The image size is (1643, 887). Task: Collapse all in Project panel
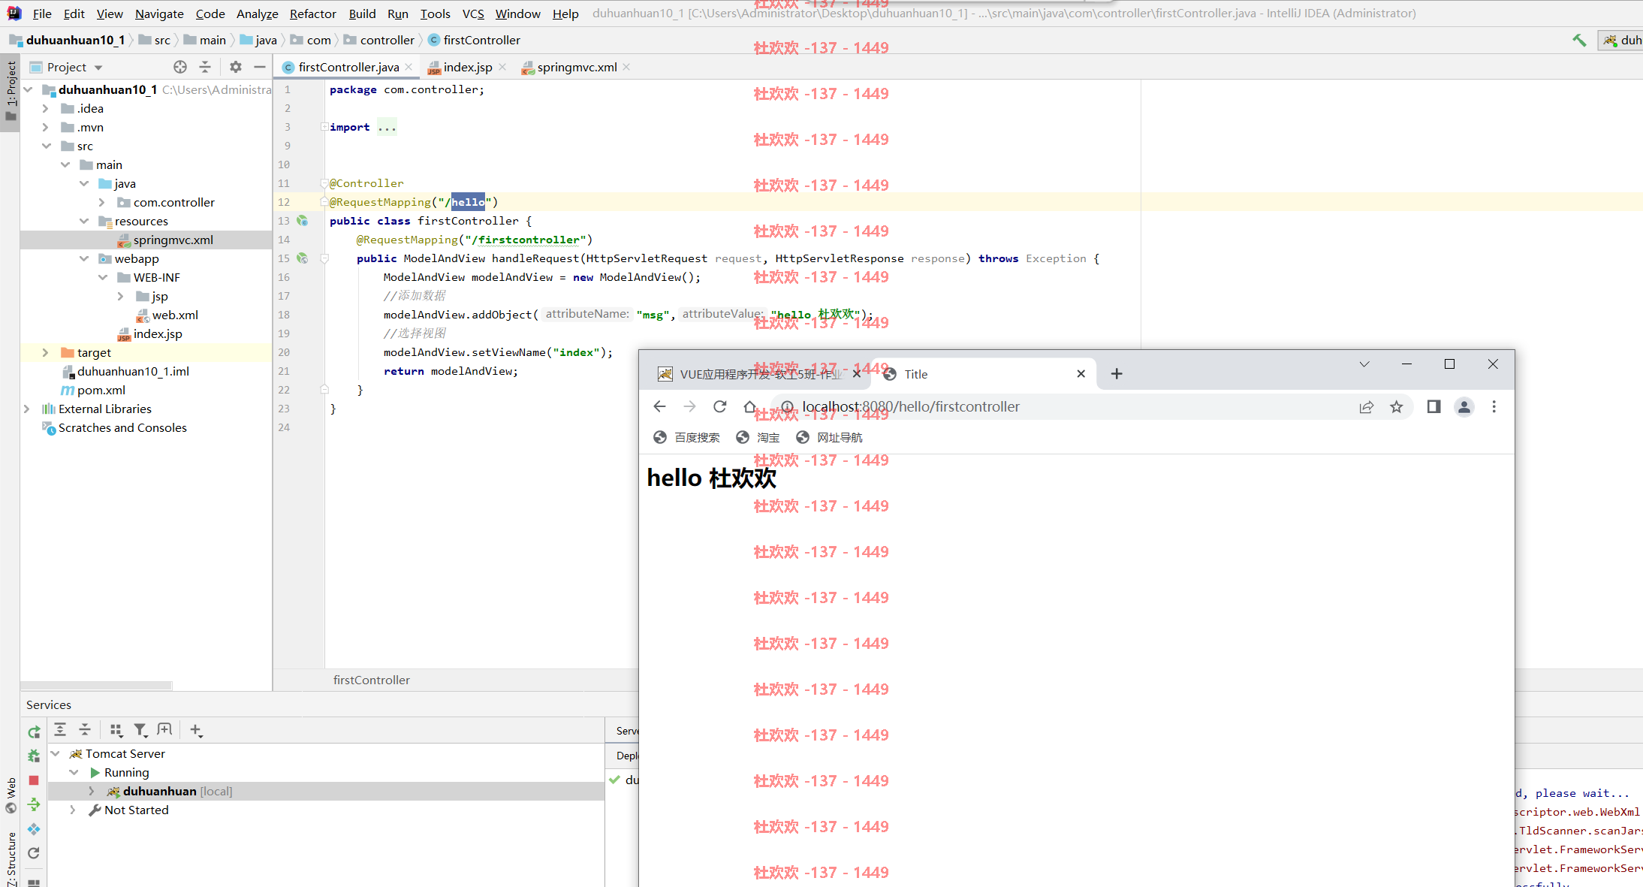click(205, 67)
